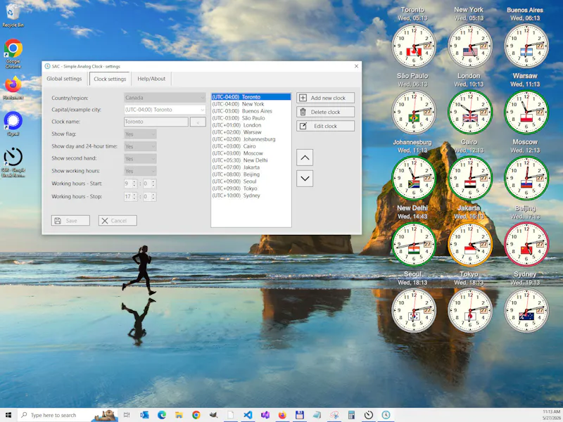Open File Explorer from the taskbar
The height and width of the screenshot is (422, 563).
[x=179, y=415]
